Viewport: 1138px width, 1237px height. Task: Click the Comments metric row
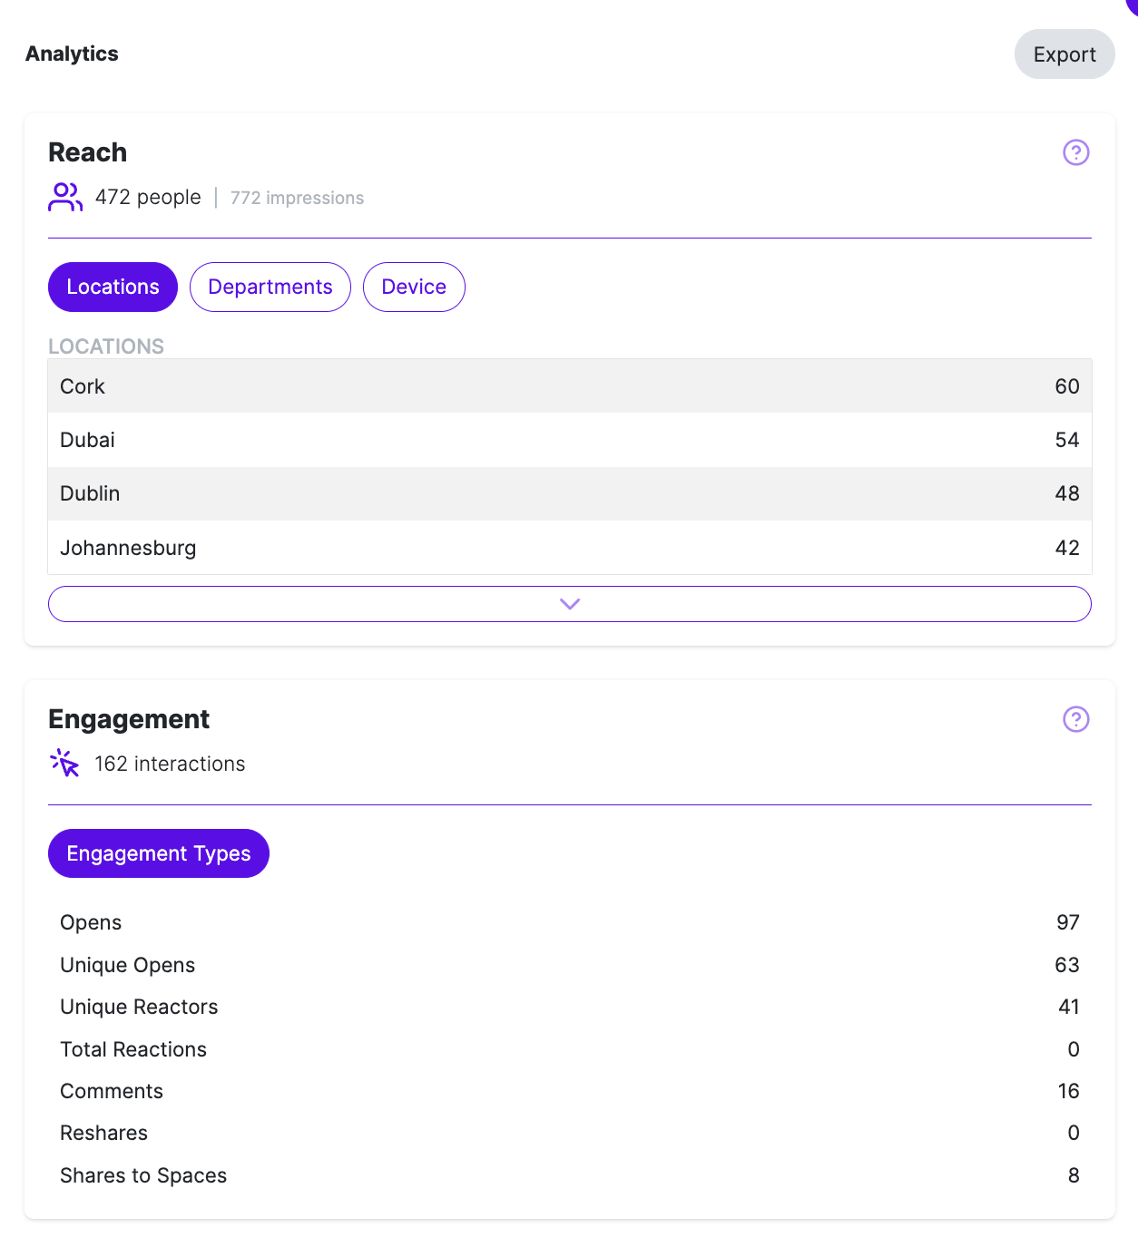[x=570, y=1091]
